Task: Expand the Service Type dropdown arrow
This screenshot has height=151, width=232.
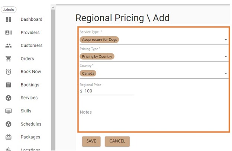Action: pos(226,40)
